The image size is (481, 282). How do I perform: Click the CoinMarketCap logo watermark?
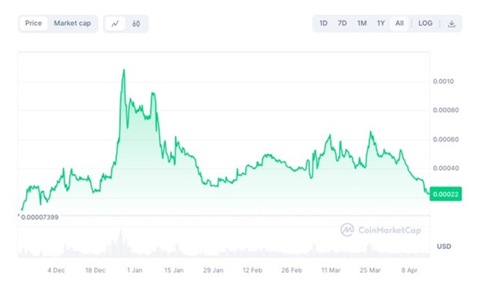point(381,230)
